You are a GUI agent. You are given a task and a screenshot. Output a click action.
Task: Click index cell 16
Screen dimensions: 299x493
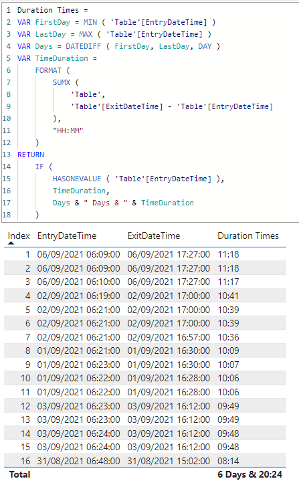pyautogui.click(x=25, y=461)
